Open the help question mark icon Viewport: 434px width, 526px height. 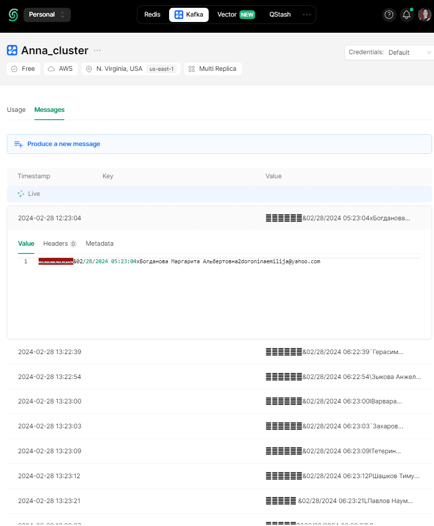389,15
